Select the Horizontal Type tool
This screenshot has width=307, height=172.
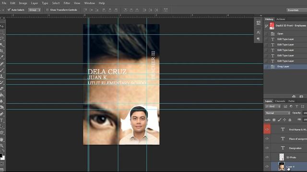(2, 120)
